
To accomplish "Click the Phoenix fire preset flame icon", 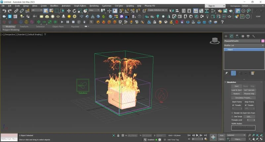I will coord(98,22).
